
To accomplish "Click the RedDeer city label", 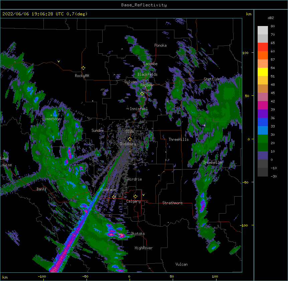I will 147,85.
